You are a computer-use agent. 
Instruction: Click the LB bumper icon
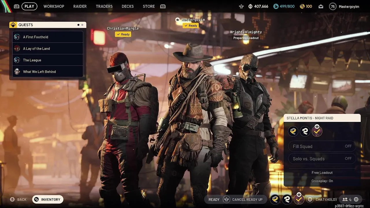pos(16,6)
